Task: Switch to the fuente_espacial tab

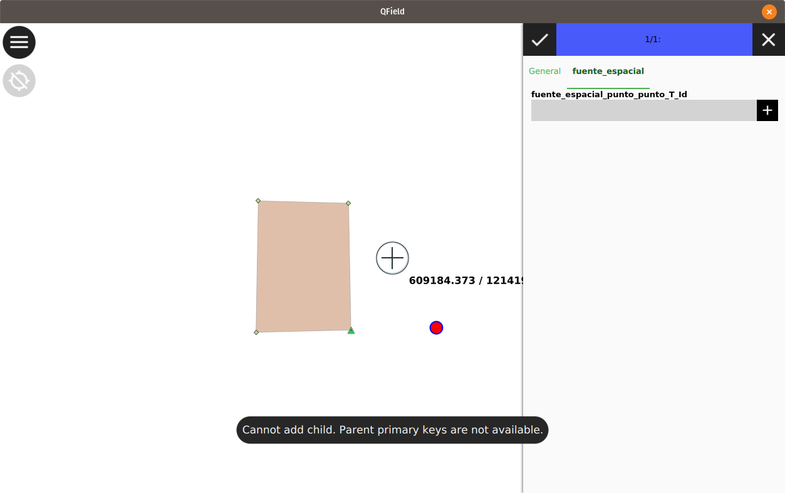Action: [x=608, y=71]
